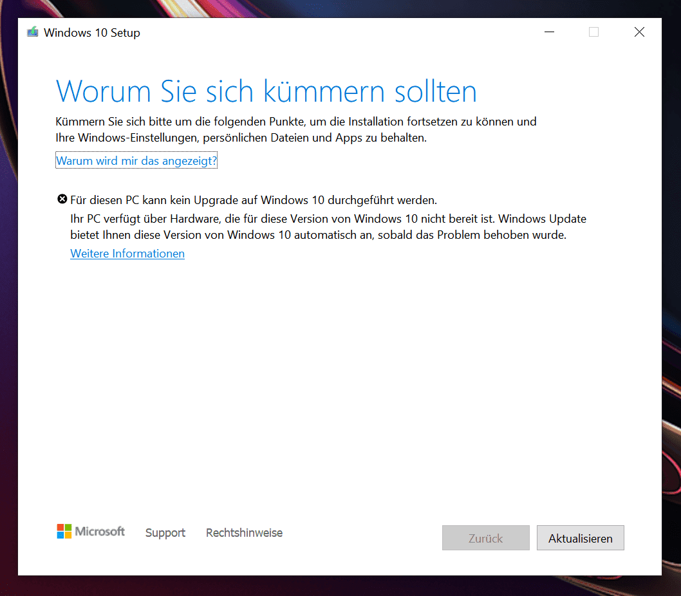Image resolution: width=681 pixels, height=596 pixels.
Task: Click the four-color Microsoft logo
Action: pos(64,531)
